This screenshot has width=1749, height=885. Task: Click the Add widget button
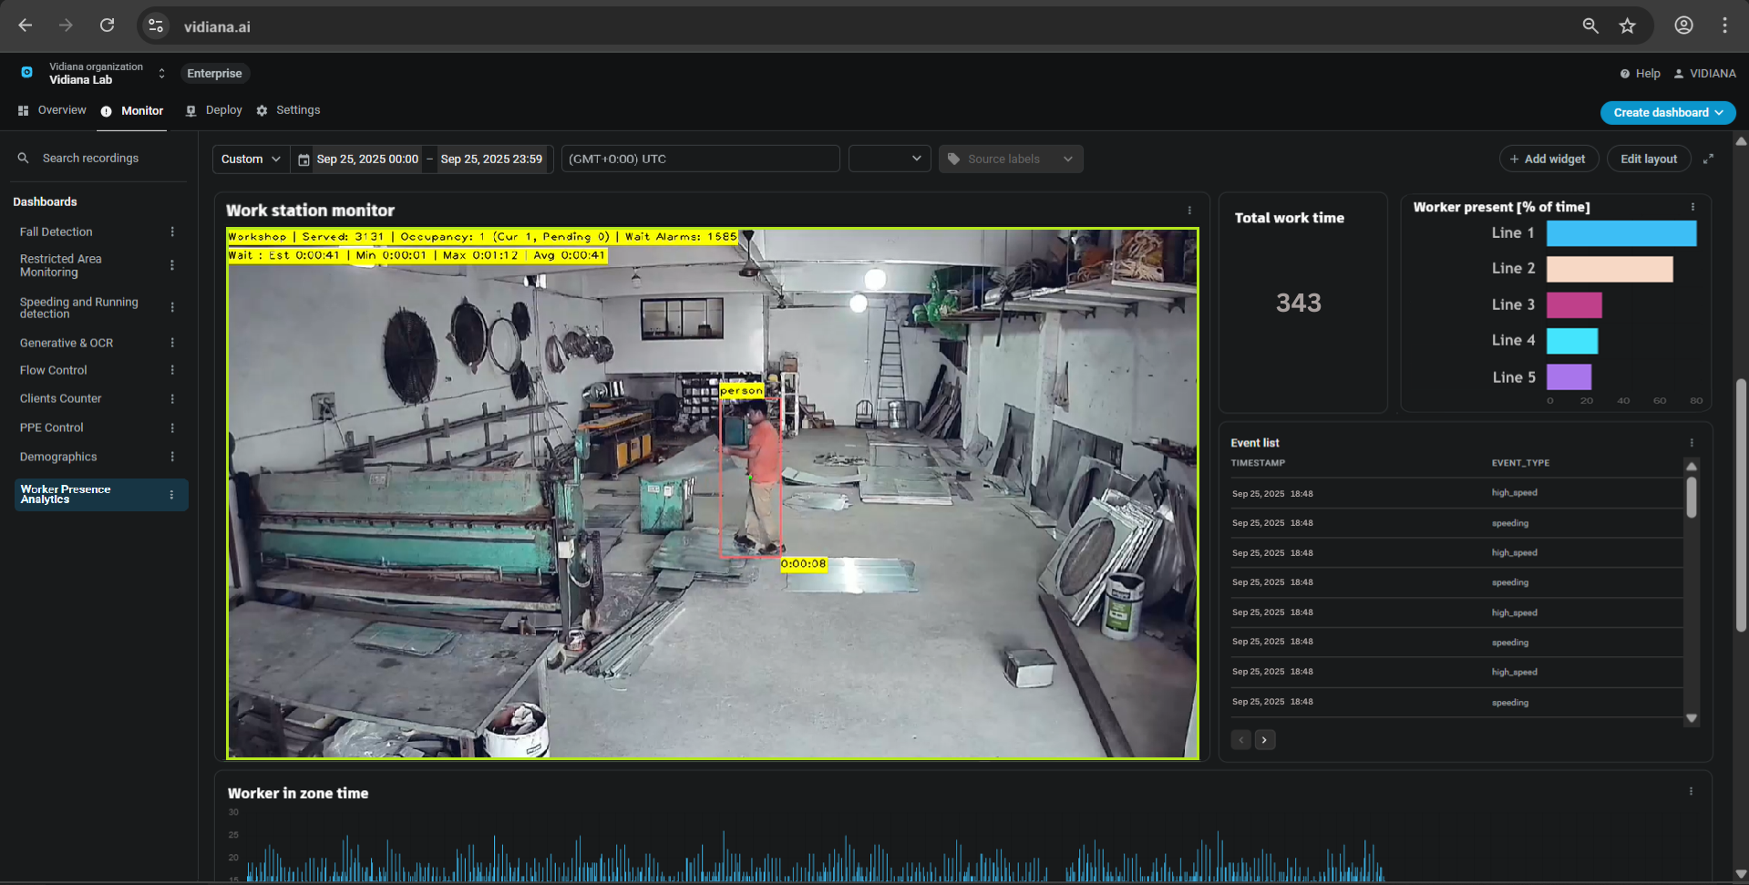coord(1548,159)
